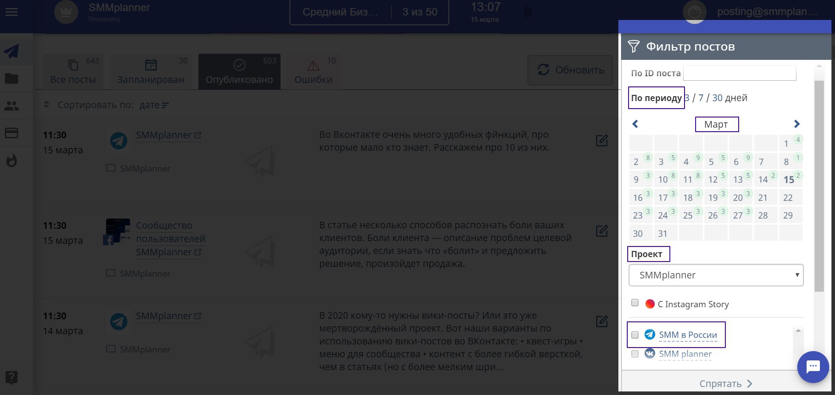Click the Спрятать link to hide filter

(x=725, y=384)
